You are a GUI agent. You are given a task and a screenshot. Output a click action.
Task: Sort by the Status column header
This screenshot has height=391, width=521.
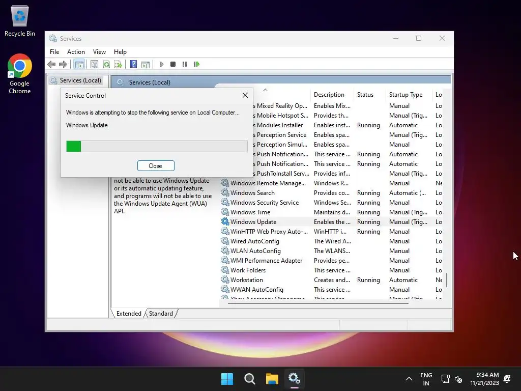[365, 95]
